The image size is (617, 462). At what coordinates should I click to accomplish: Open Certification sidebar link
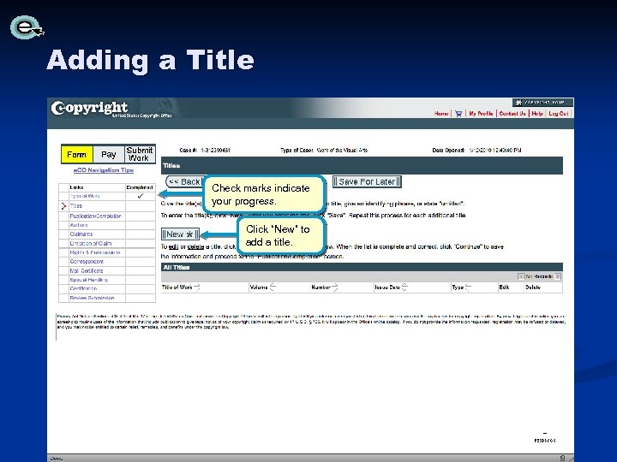point(83,289)
